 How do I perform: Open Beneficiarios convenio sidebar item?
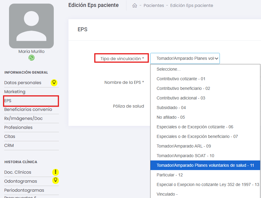click(x=28, y=109)
